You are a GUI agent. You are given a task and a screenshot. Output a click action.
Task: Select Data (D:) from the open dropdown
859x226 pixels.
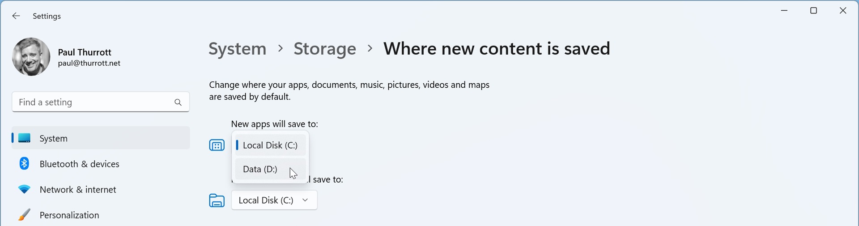point(260,169)
